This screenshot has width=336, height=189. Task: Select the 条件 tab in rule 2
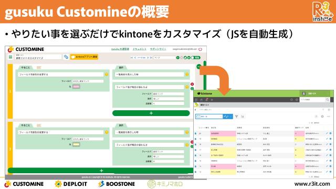pos(121,125)
